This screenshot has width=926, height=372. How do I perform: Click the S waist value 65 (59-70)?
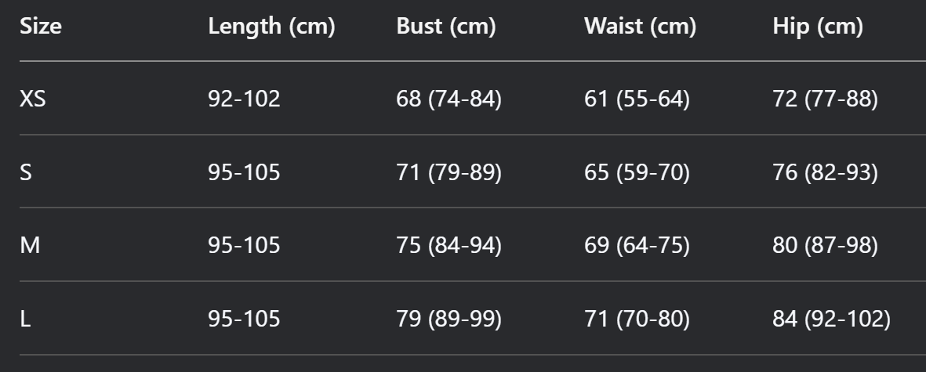[x=637, y=173]
